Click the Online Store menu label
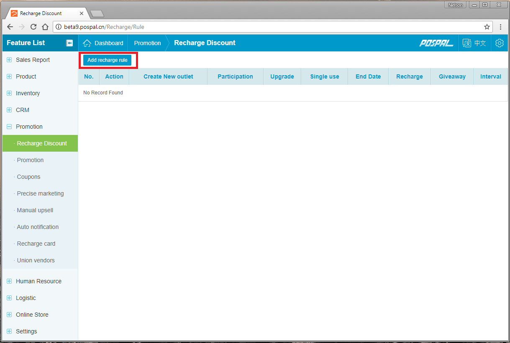The width and height of the screenshot is (510, 343). [x=32, y=315]
